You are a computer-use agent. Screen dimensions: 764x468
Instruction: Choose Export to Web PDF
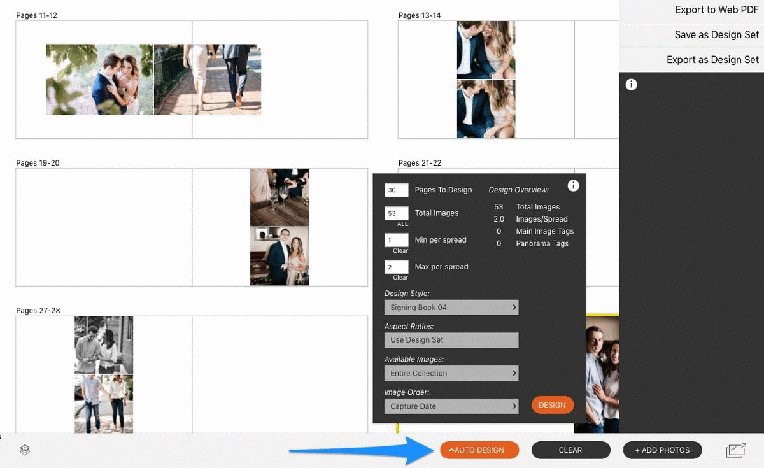tap(717, 10)
